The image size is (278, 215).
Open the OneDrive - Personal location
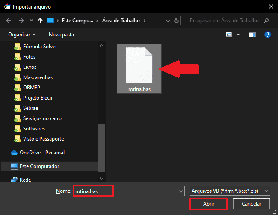point(42,153)
